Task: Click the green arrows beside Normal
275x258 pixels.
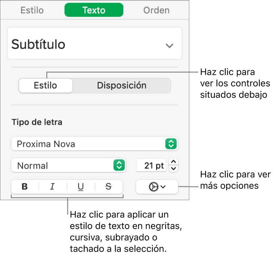Action: (x=119, y=165)
